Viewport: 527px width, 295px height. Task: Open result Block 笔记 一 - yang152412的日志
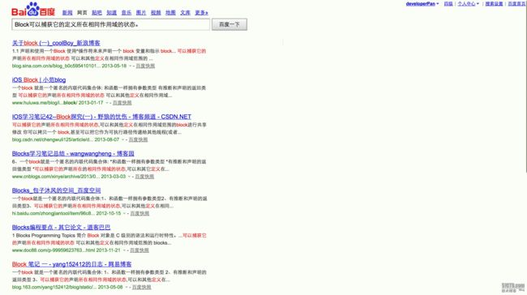72,264
